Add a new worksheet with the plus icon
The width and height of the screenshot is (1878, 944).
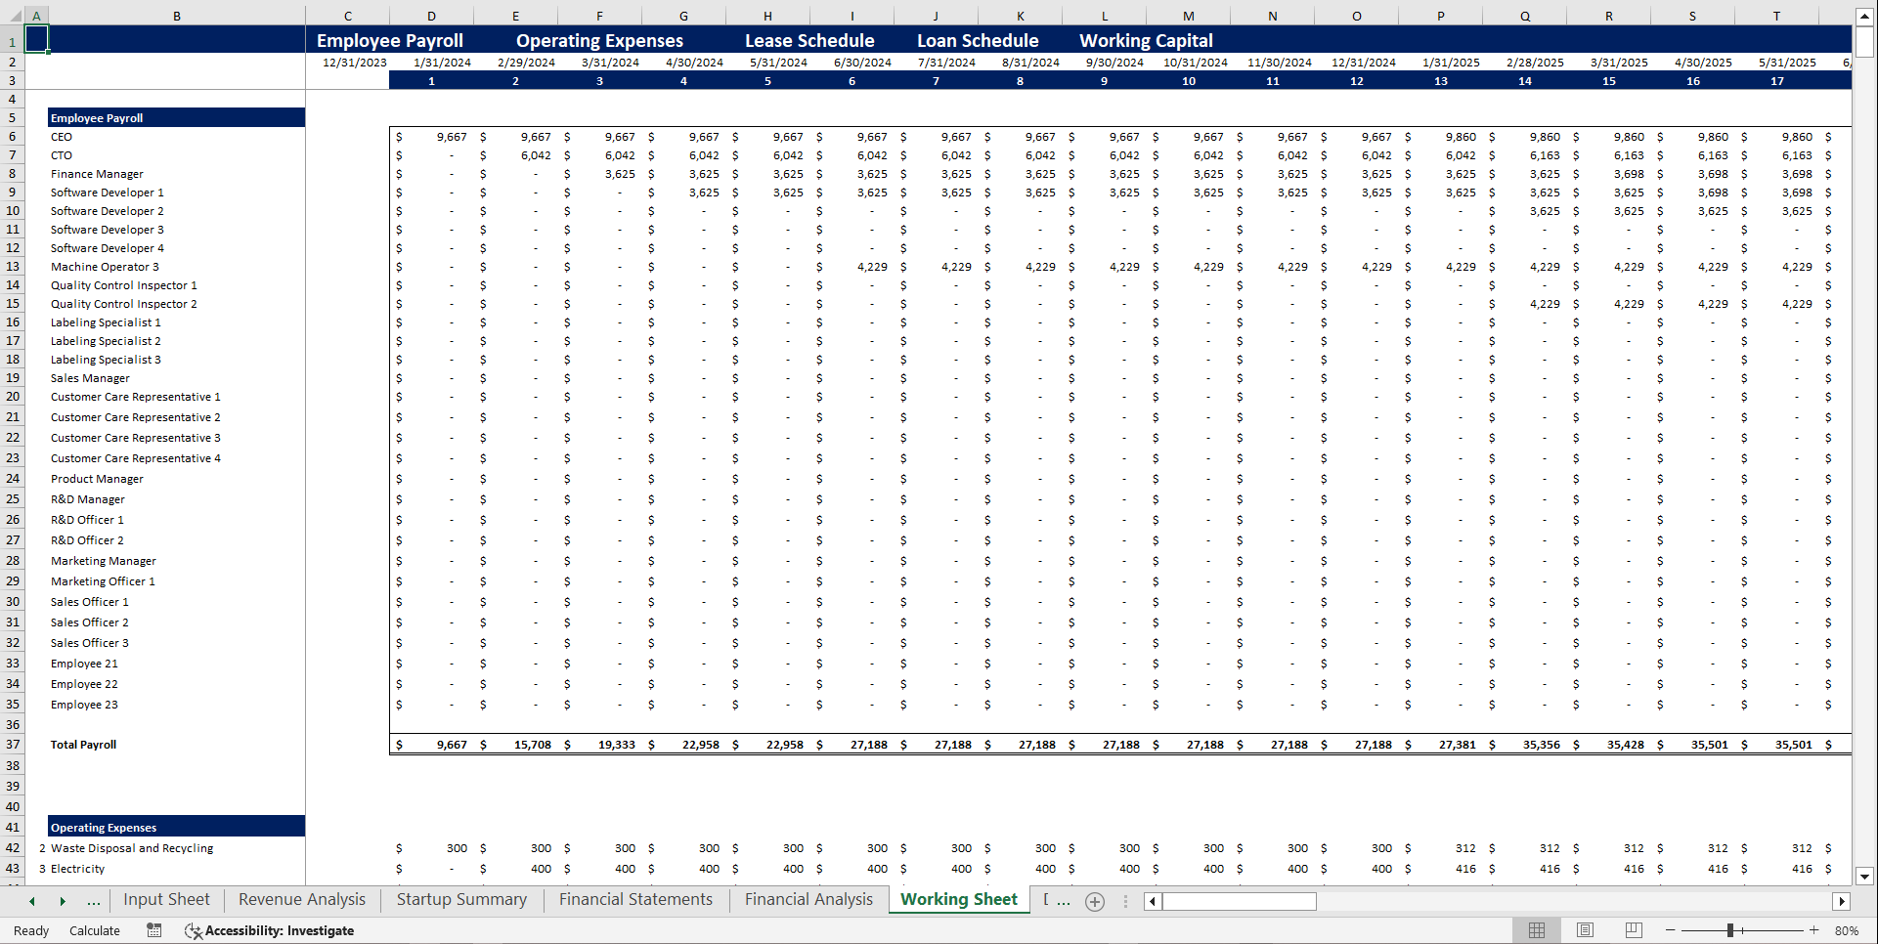click(x=1094, y=901)
